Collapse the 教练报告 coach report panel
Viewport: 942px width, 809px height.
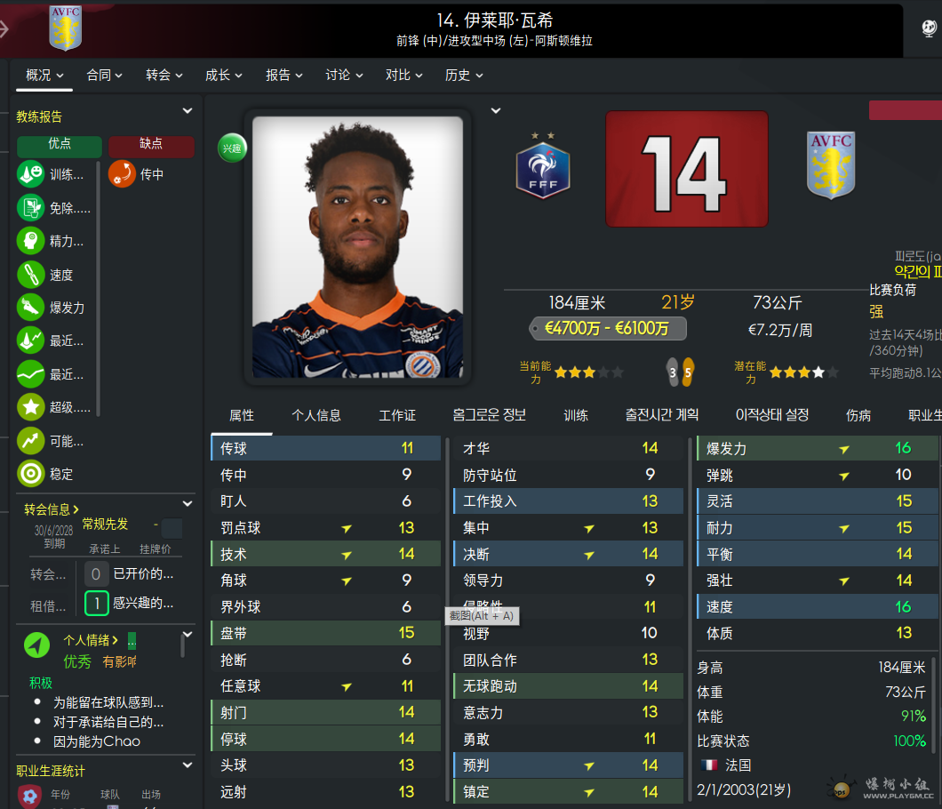coord(188,110)
